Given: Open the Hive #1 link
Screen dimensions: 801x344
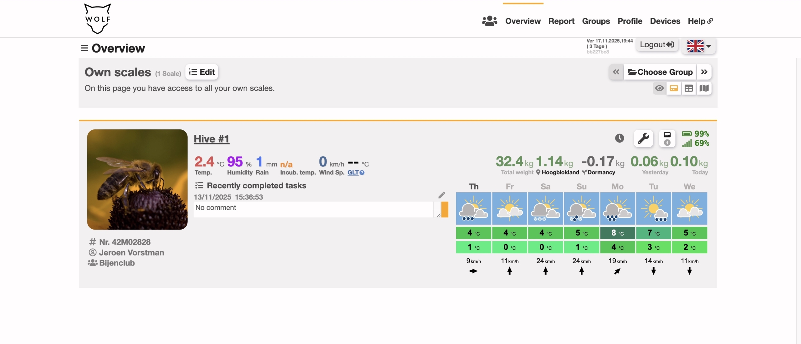Looking at the screenshot, I should [x=211, y=139].
